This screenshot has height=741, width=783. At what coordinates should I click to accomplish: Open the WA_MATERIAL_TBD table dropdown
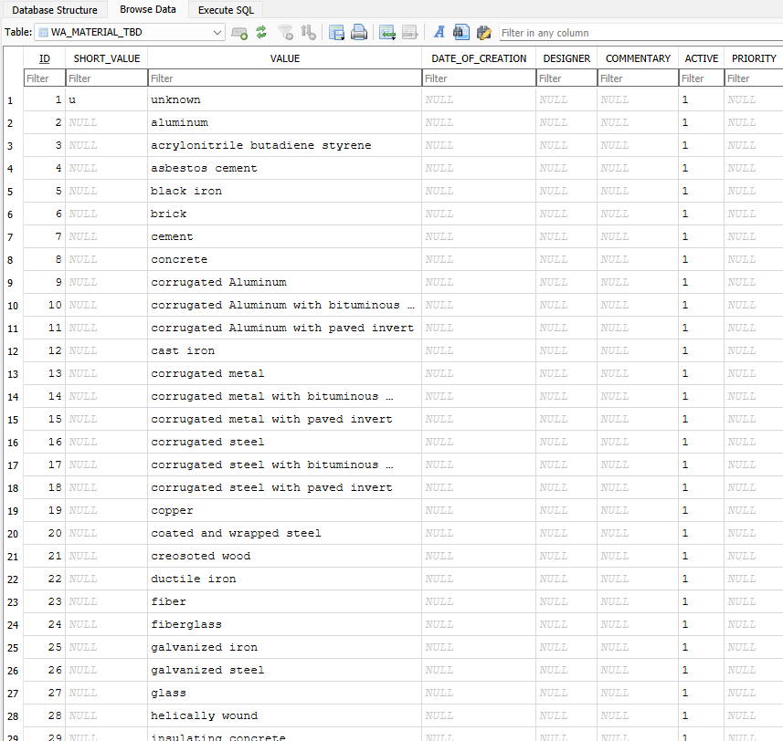pyautogui.click(x=130, y=33)
